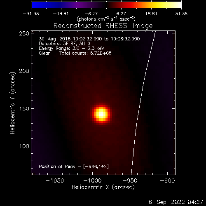
Task: Click the bright peak at the source center
Action: (x=101, y=114)
